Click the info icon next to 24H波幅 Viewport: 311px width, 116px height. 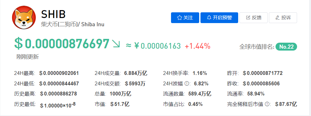[187, 84]
